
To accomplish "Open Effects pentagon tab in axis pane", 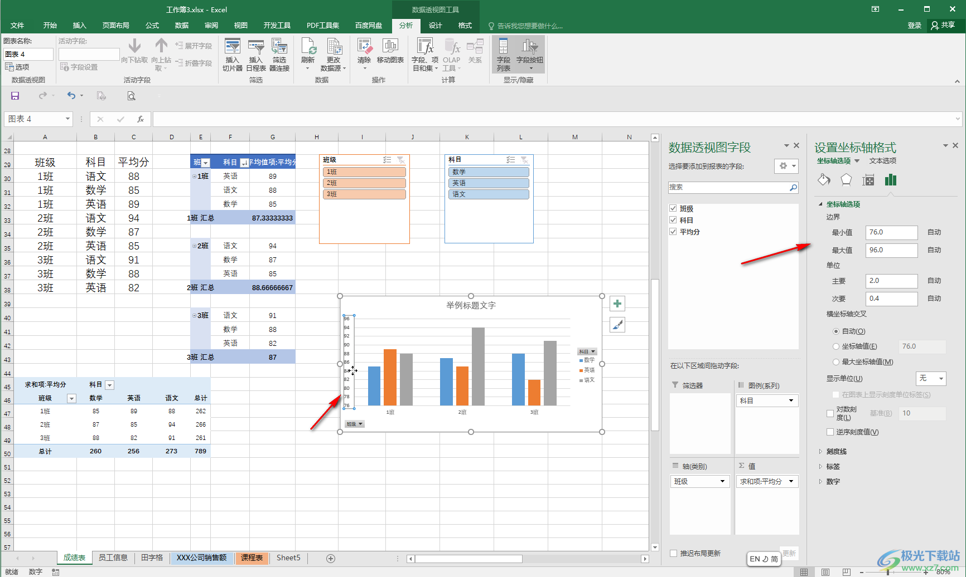I will coord(846,179).
